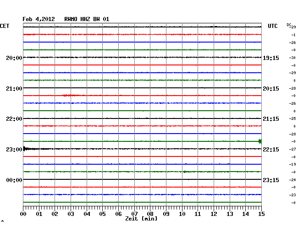This screenshot has width=298, height=226.
Task: Click the "-30" DC offset value
Action: pyautogui.click(x=292, y=58)
